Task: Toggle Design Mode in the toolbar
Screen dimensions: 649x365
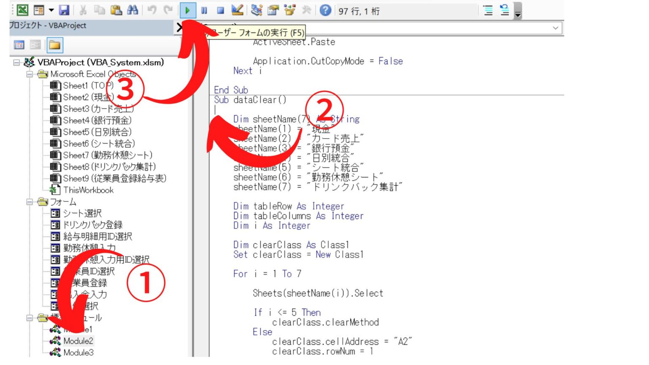Action: pyautogui.click(x=237, y=10)
